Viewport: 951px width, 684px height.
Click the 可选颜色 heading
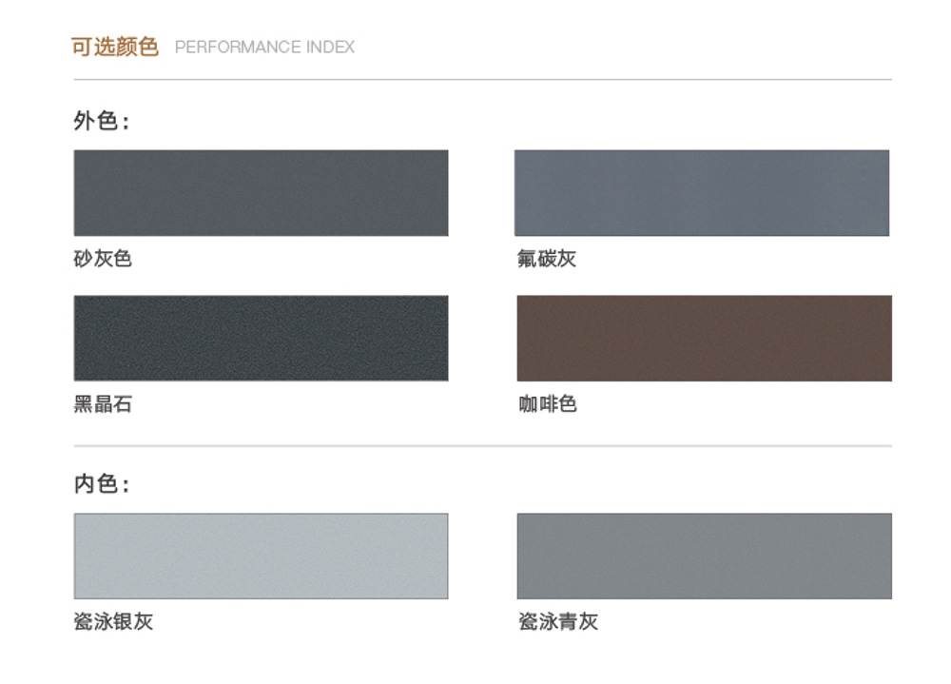[115, 47]
